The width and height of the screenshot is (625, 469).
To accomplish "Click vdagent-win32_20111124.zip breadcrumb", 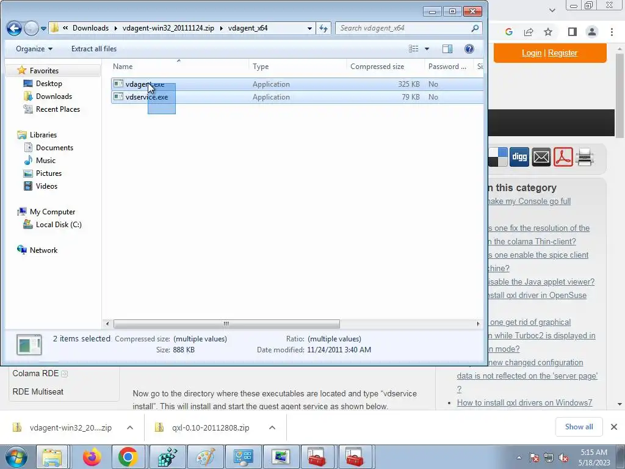I will click(168, 28).
